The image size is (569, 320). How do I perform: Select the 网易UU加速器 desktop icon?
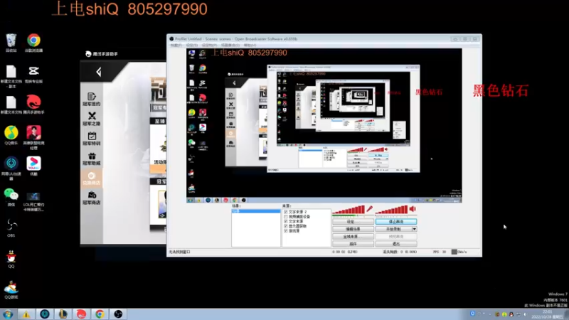point(11,169)
